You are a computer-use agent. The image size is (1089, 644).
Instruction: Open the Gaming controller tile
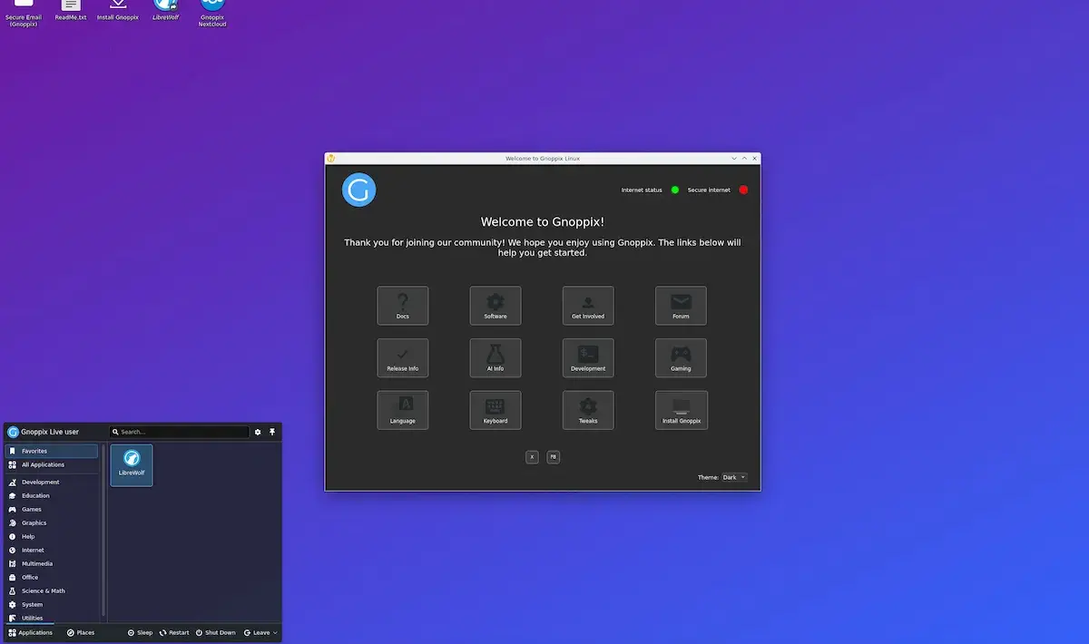[x=681, y=358]
